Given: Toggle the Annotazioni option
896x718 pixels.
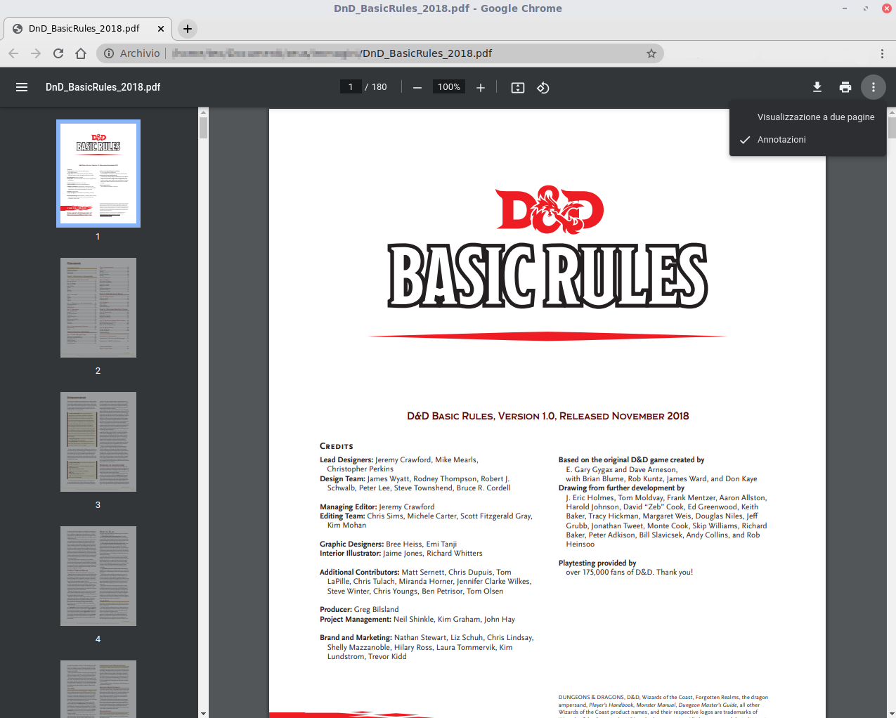Looking at the screenshot, I should pos(808,140).
